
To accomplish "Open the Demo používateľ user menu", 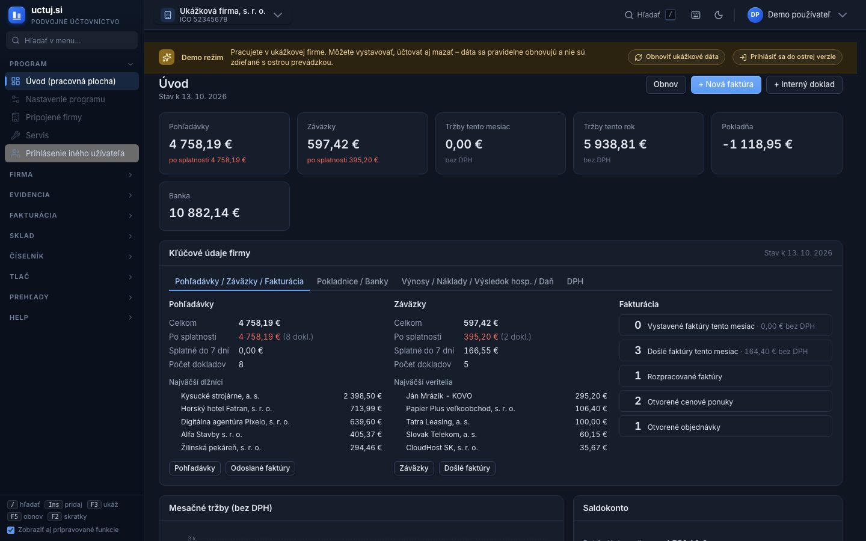I will pyautogui.click(x=797, y=15).
